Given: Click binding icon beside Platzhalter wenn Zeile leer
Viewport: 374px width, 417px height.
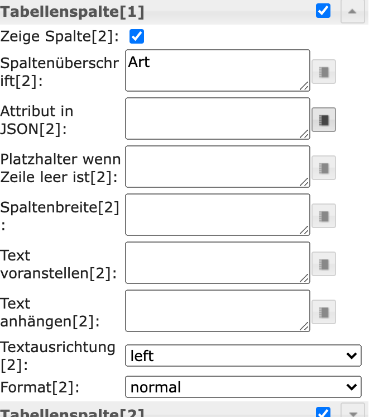Looking at the screenshot, I should tap(324, 168).
